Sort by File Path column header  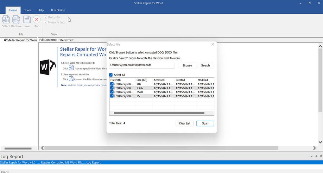point(123,80)
